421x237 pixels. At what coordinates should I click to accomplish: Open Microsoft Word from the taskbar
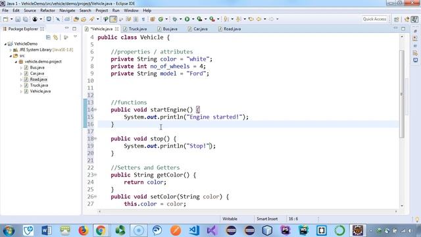(47, 230)
